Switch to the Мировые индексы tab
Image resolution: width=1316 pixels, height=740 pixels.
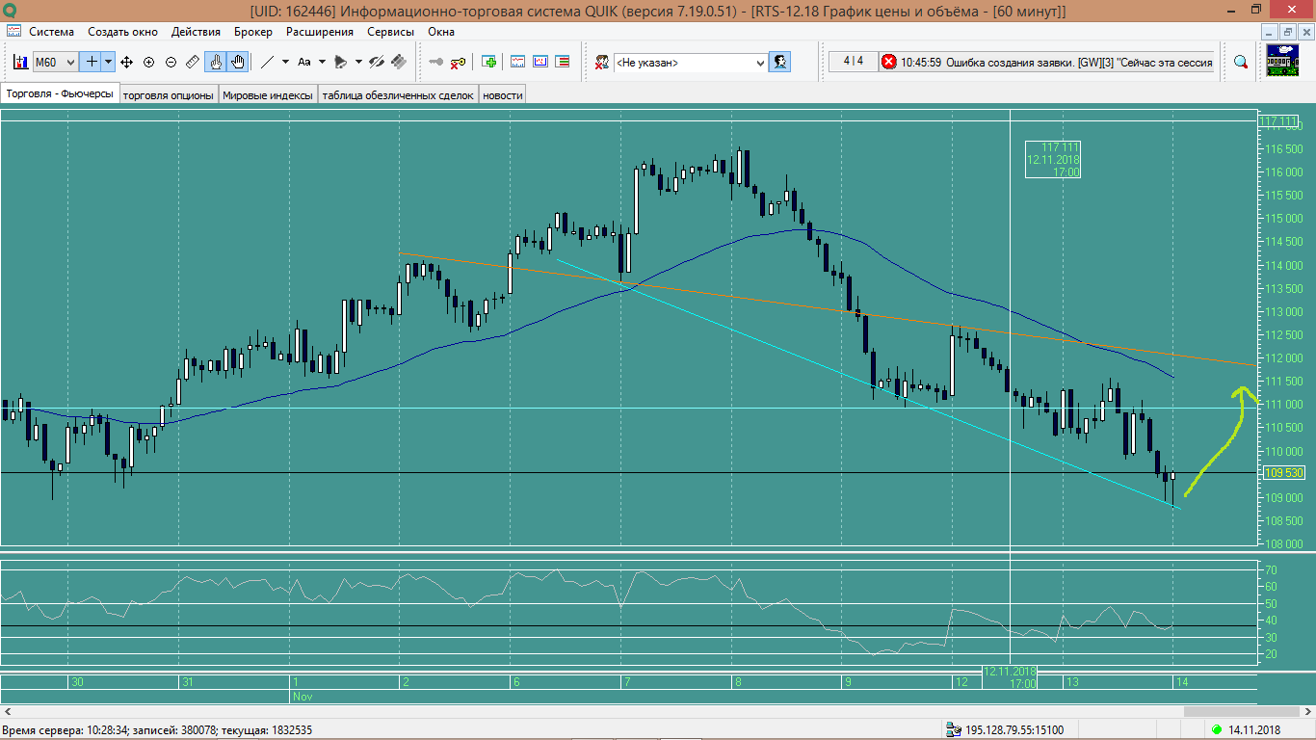[x=268, y=94]
